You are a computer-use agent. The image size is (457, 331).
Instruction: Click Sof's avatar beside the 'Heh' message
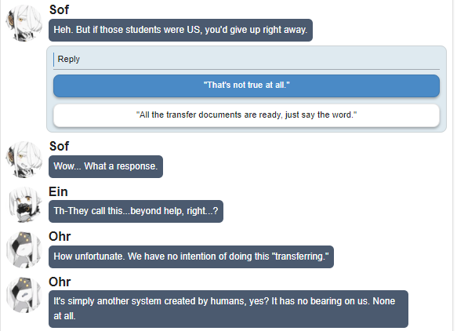(x=24, y=24)
